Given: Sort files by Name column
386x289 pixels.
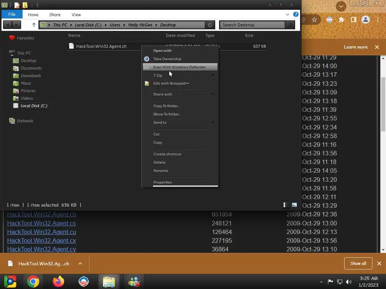Looking at the screenshot, I should 74,35.
